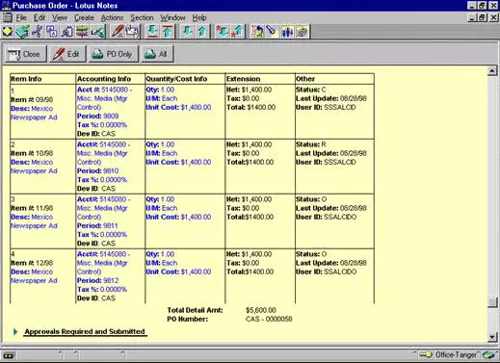
Task: Expand the Approvals Required and Submitted section
Action: (15, 331)
